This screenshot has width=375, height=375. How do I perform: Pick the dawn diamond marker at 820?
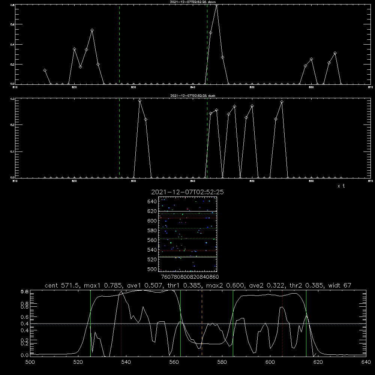pos(74,49)
